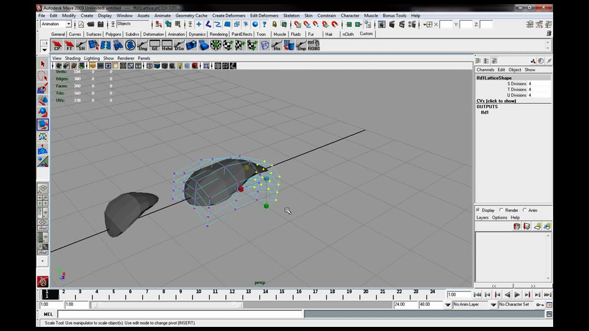The width and height of the screenshot is (589, 331).
Task: Click the DSo shelf button
Action: tap(179, 45)
